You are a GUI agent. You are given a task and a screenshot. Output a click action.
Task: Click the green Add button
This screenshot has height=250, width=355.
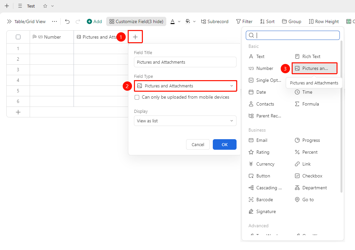(94, 21)
